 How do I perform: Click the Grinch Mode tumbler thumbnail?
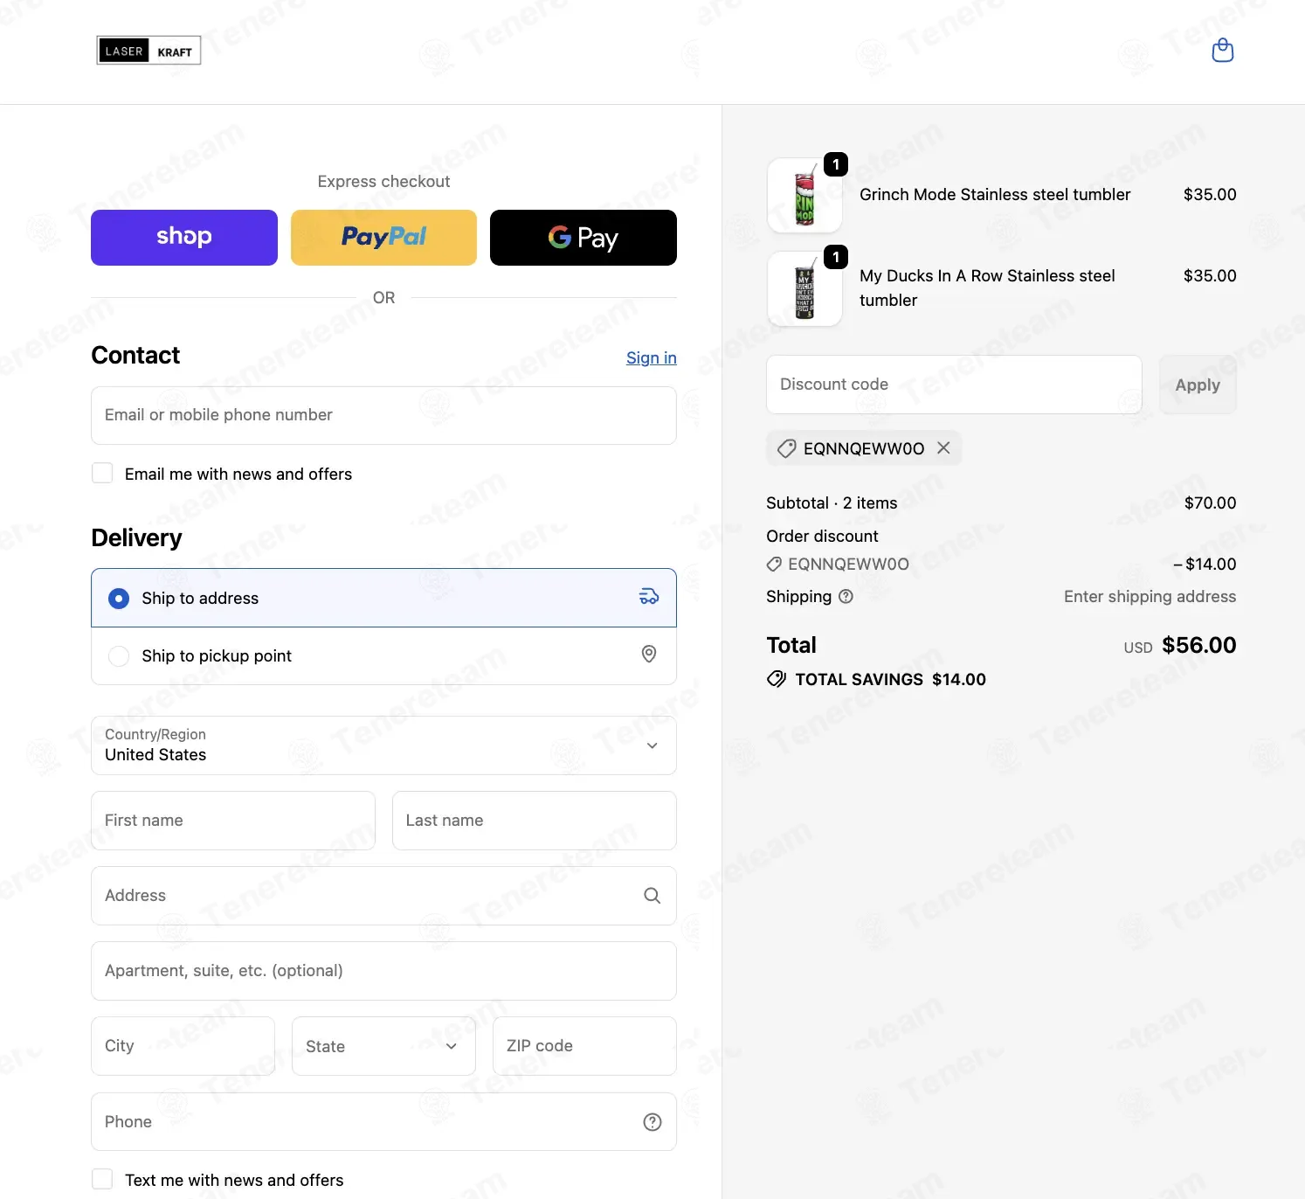tap(804, 196)
